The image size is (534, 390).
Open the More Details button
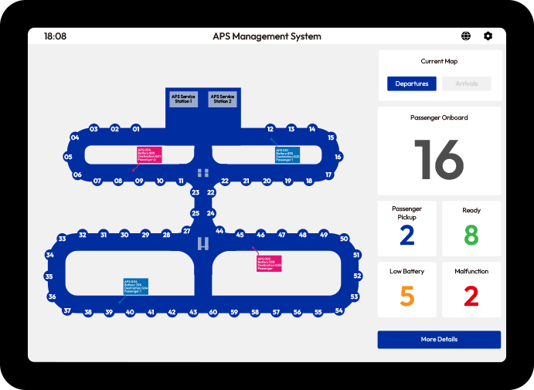tap(439, 339)
